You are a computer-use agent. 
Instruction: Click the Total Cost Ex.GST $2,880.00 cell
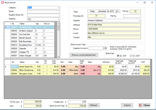(x=121, y=74)
